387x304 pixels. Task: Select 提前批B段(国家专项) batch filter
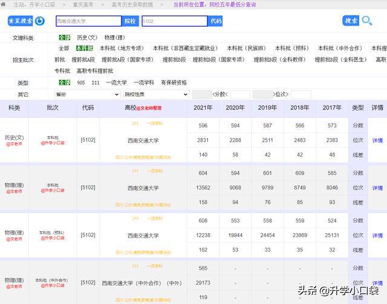pyautogui.click(x=219, y=59)
